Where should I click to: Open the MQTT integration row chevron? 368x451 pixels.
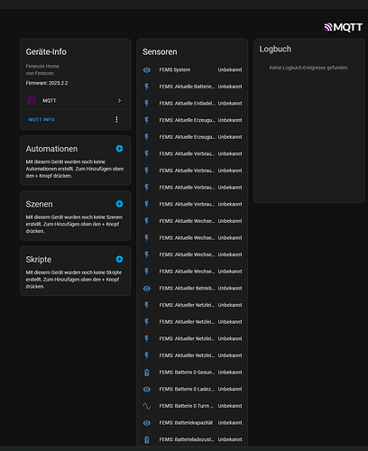coord(119,100)
